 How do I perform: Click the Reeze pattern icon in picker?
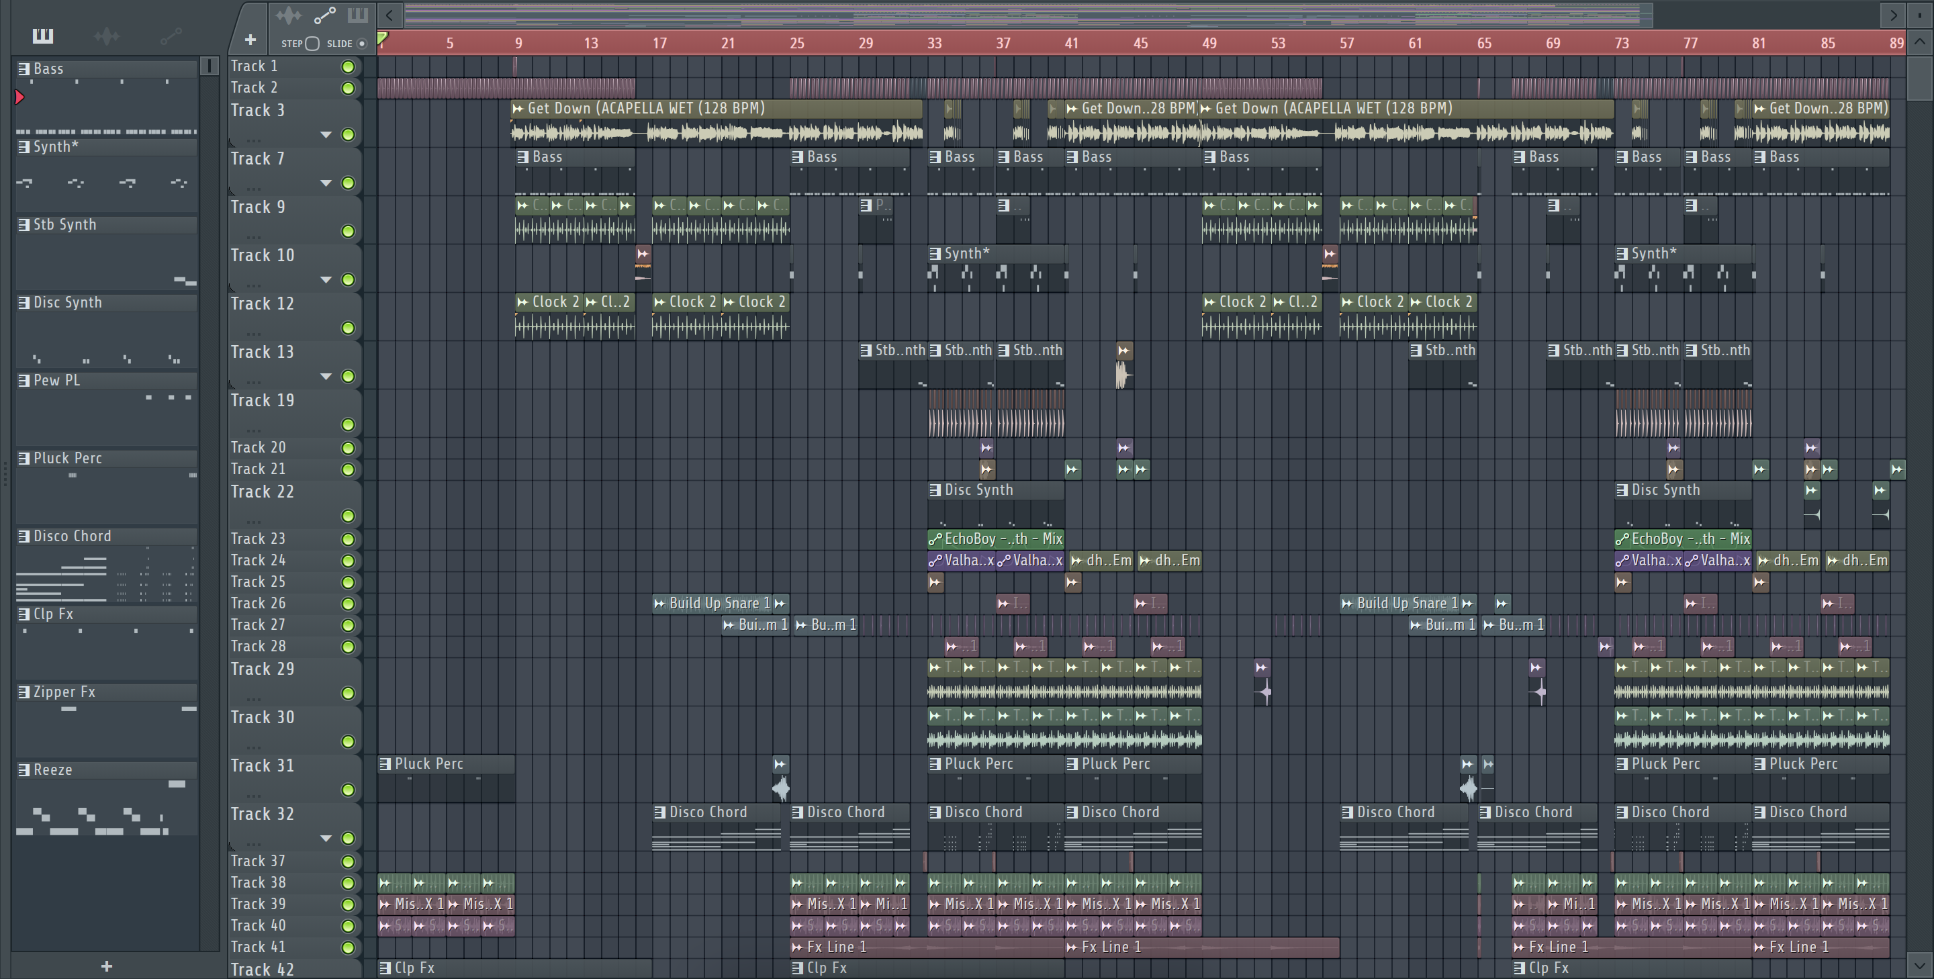24,770
